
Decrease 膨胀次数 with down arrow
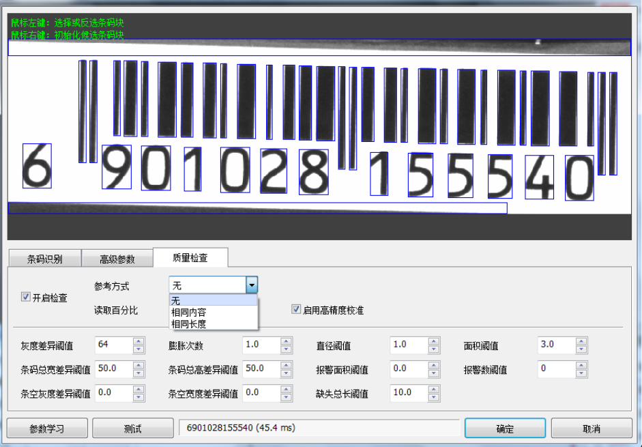click(x=286, y=349)
